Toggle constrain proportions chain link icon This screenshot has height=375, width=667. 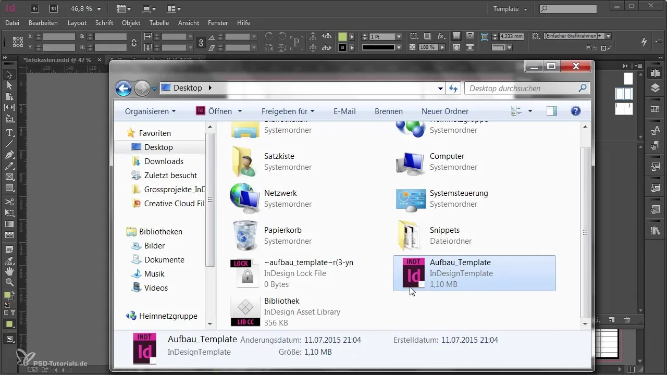click(x=201, y=42)
